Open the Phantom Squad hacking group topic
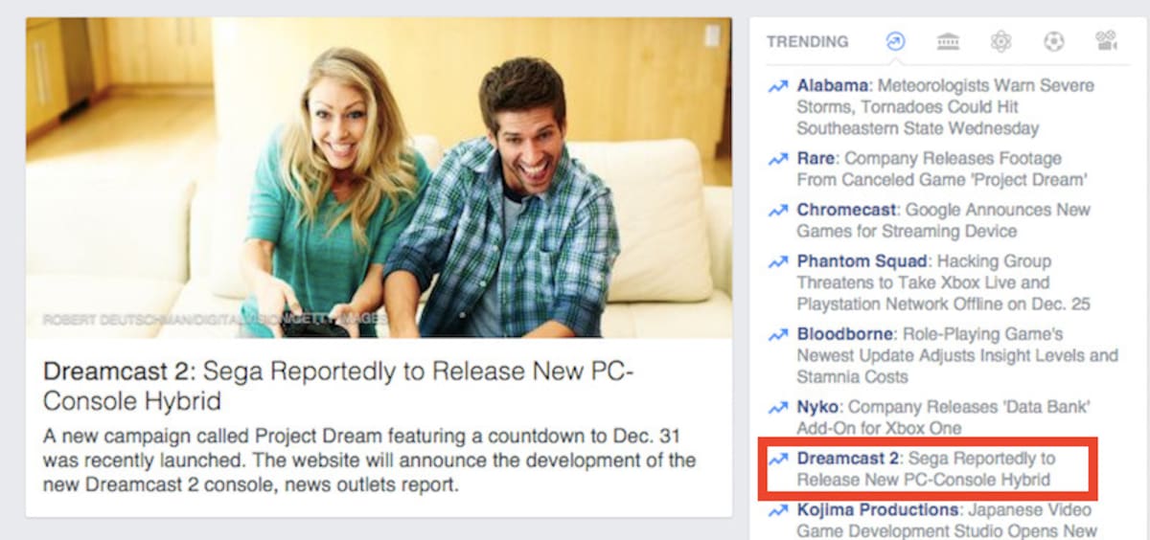The width and height of the screenshot is (1150, 540). (x=943, y=282)
